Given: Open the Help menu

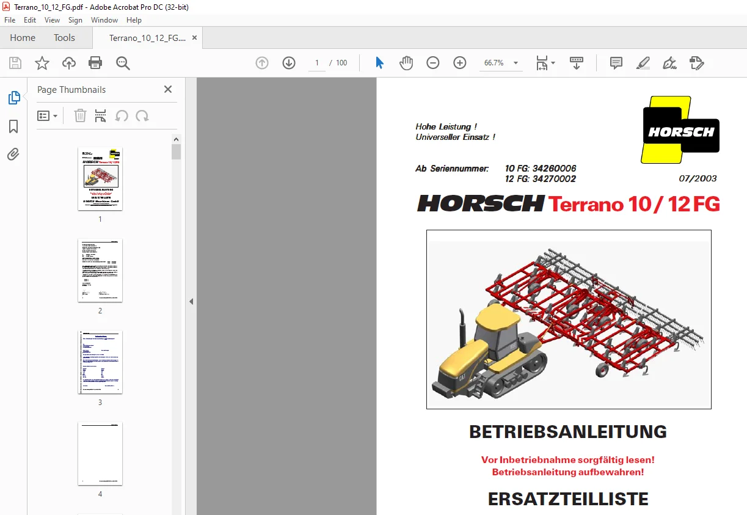Looking at the screenshot, I should pyautogui.click(x=134, y=20).
